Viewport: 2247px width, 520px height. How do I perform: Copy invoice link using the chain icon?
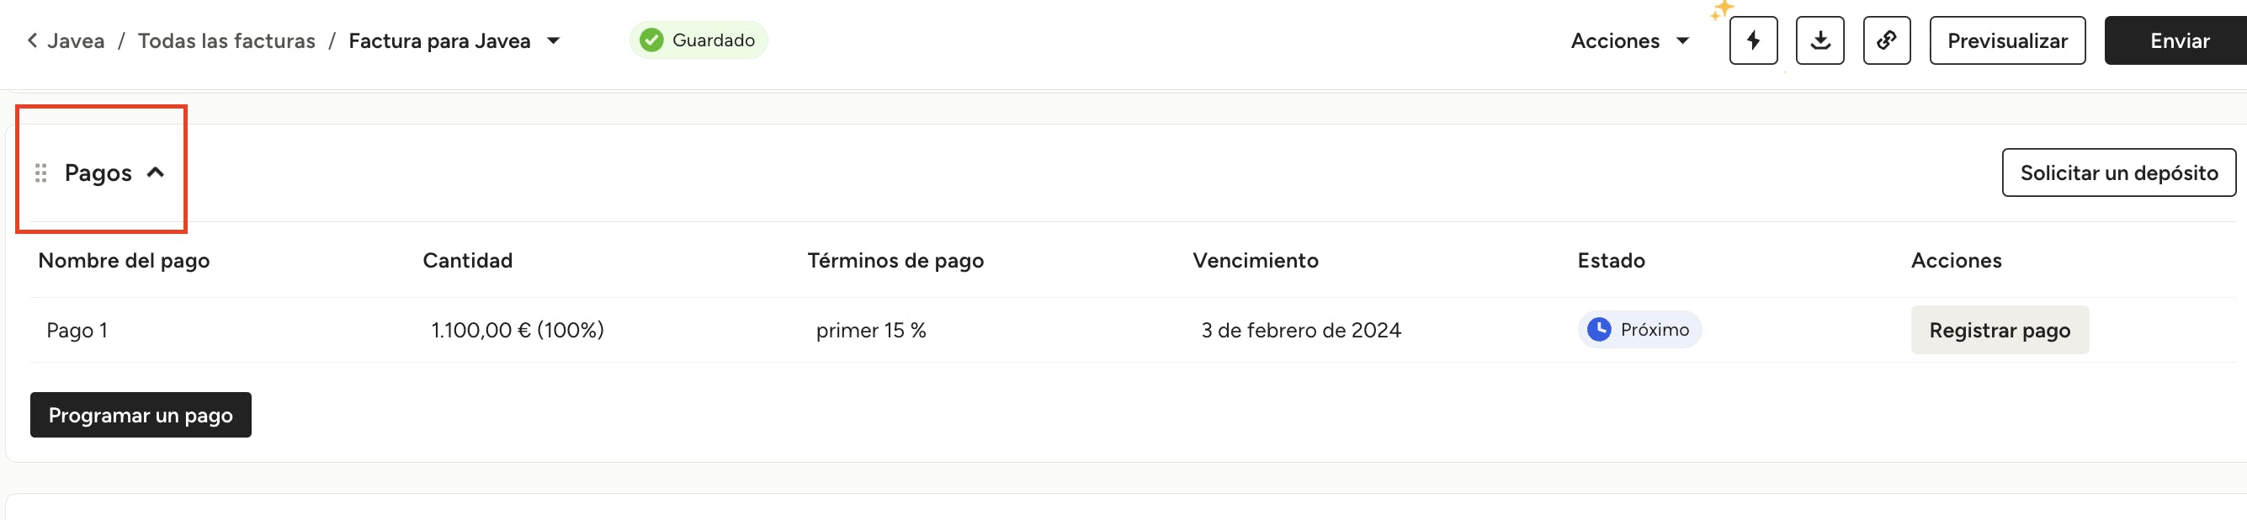coord(1886,40)
